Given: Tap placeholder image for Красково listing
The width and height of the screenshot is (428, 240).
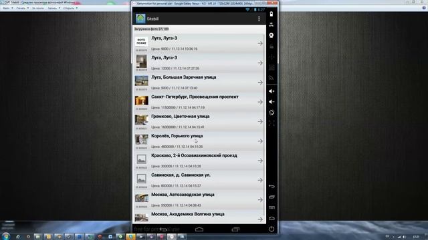Looking at the screenshot, I should coord(141,159).
